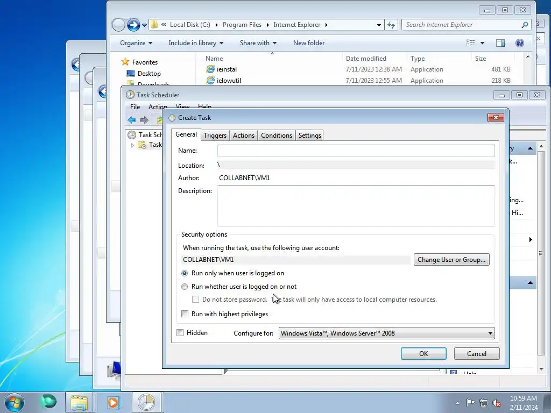Select Run only when user is logged on

(x=185, y=273)
